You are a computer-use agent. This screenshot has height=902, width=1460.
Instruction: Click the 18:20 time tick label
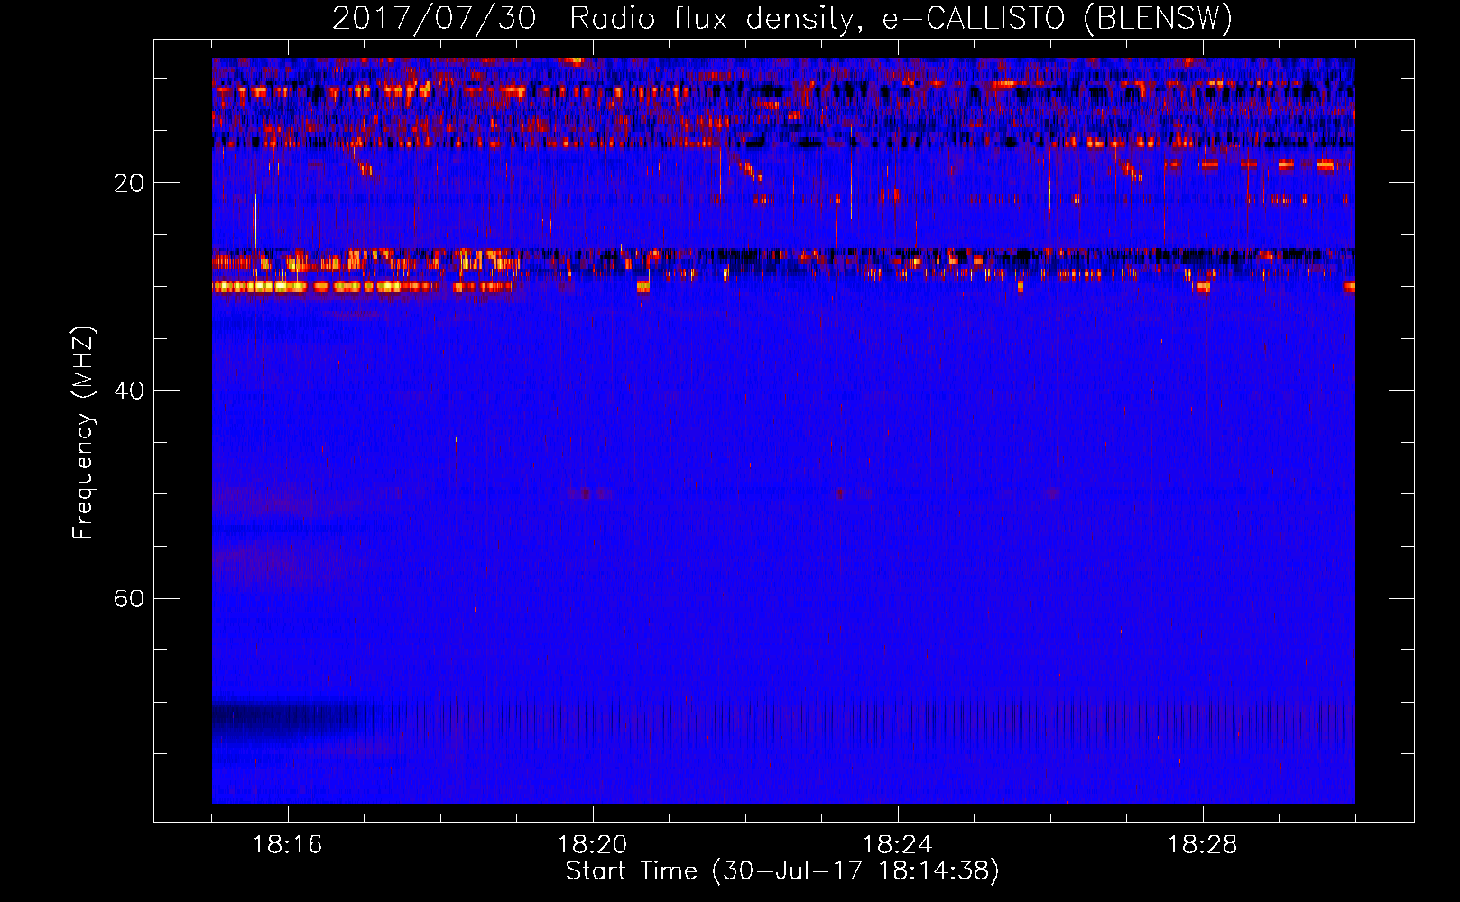592,845
